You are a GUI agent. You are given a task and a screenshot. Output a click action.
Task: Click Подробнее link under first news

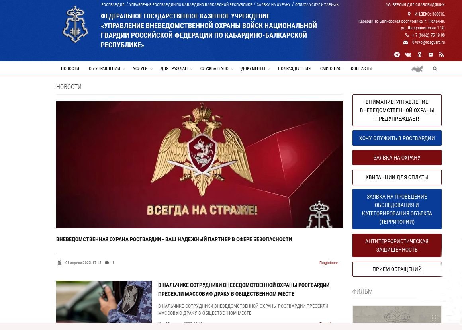tap(330, 263)
